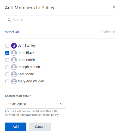Click the Cancel button
This screenshot has height=136, width=120.
coord(40,127)
